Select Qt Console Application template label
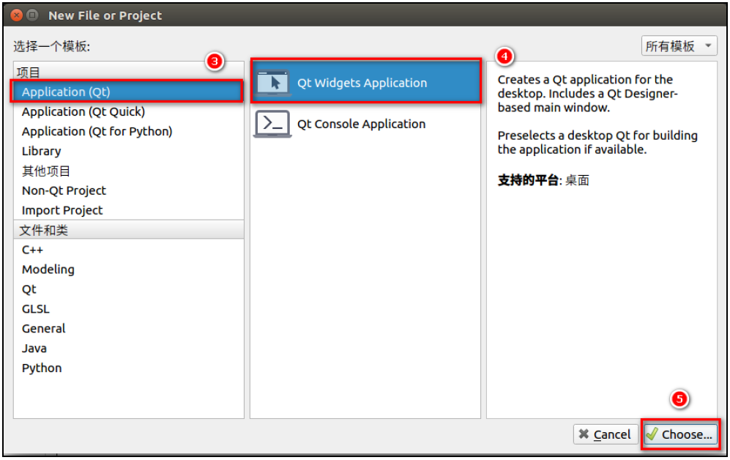Image resolution: width=730 pixels, height=460 pixels. pyautogui.click(x=361, y=124)
